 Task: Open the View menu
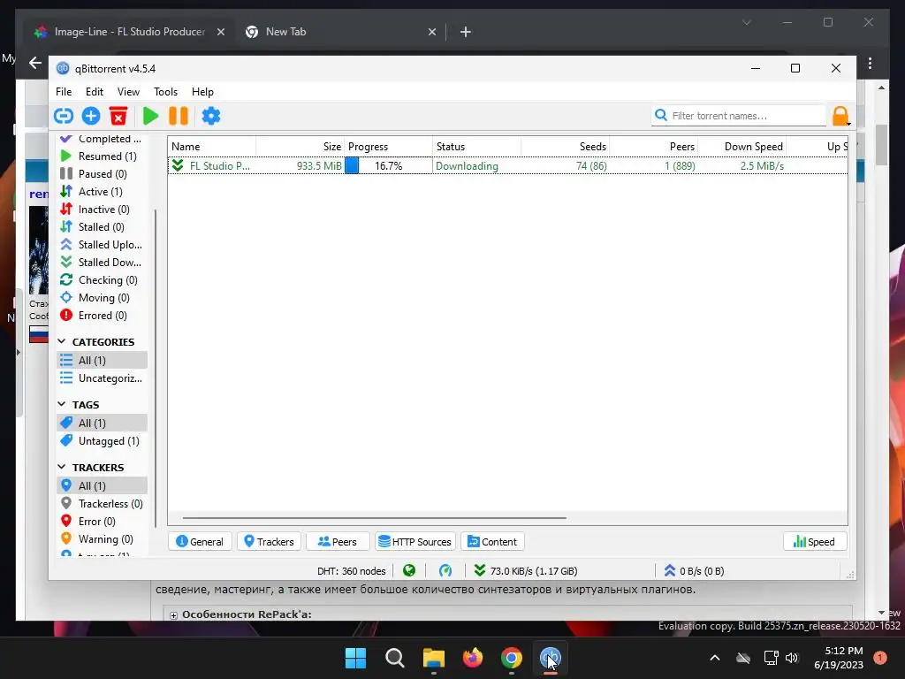click(128, 92)
